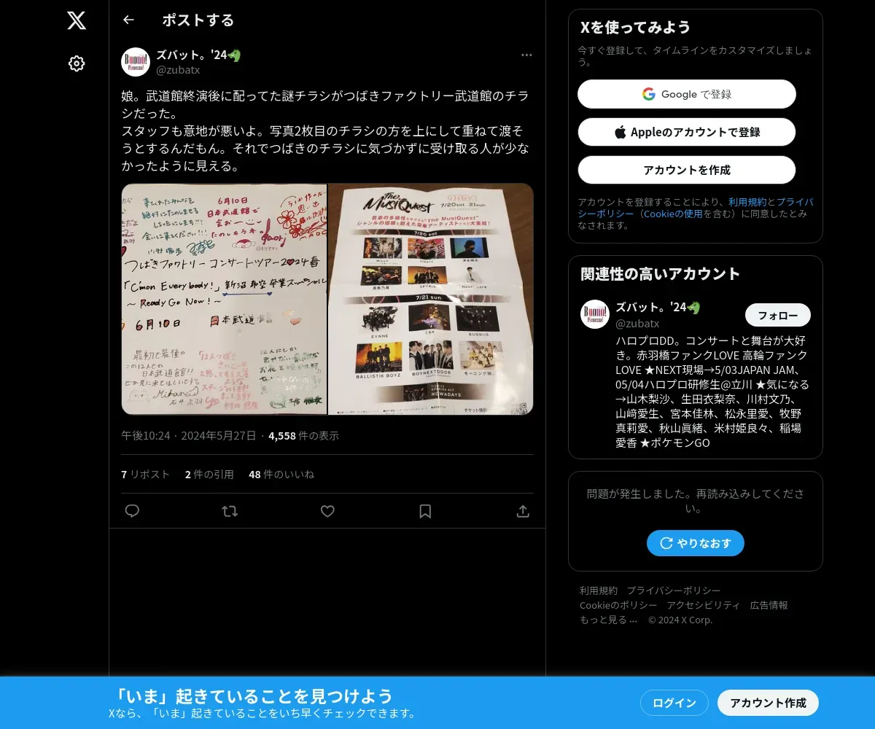
Task: Open footer アクセシビリティ link
Action: 703,605
